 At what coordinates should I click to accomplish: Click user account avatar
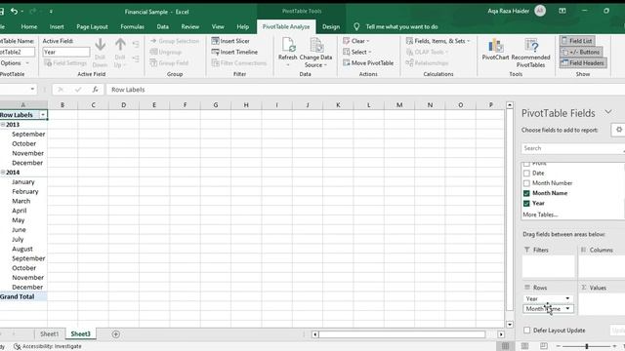tap(540, 11)
